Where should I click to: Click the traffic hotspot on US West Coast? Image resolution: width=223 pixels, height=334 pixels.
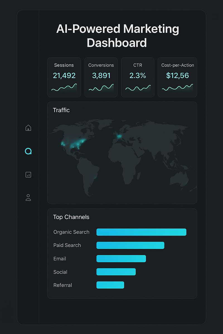62,144
